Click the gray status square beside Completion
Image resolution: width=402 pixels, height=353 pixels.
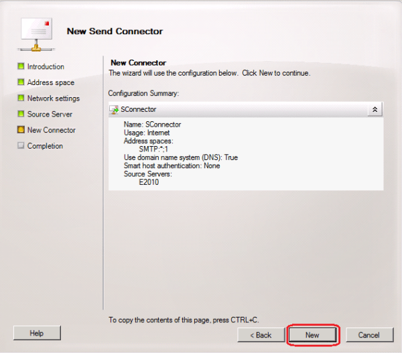[x=21, y=146]
